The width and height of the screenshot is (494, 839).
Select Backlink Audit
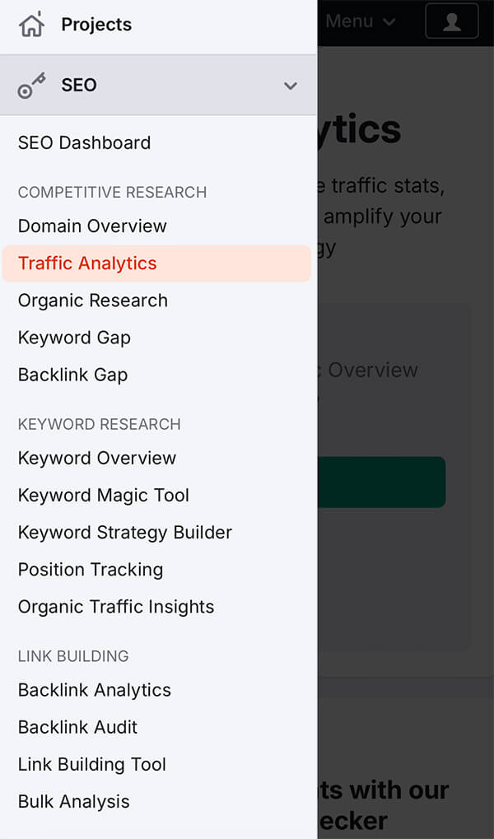(x=77, y=727)
